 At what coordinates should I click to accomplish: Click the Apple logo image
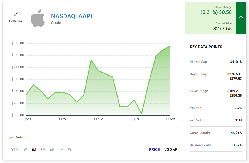point(38,18)
